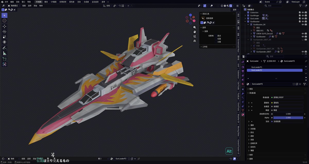Select the Measure tool
The image size is (309, 164).
(x=4, y=53)
